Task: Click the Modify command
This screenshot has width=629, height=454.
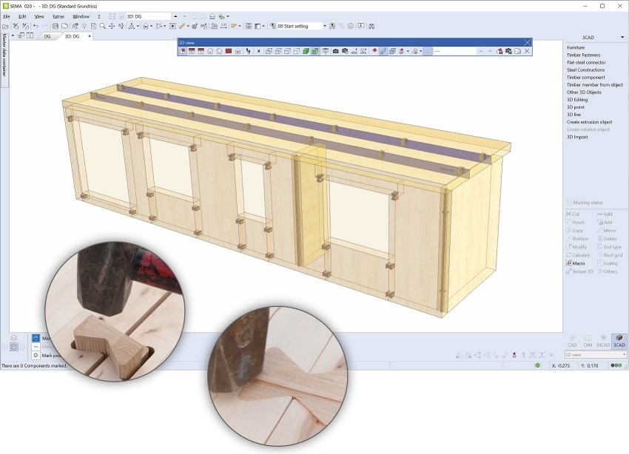Action: tap(576, 247)
